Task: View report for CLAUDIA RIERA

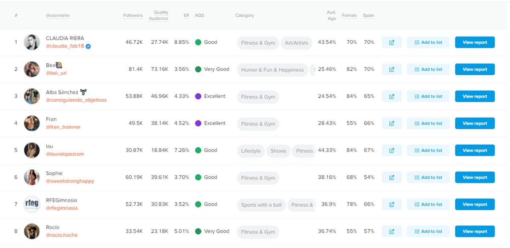Action: tap(475, 42)
